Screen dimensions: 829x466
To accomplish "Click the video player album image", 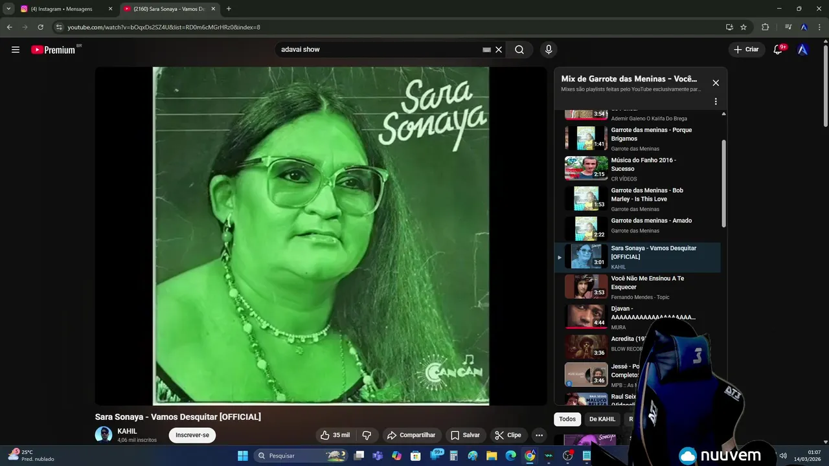I will tap(321, 236).
